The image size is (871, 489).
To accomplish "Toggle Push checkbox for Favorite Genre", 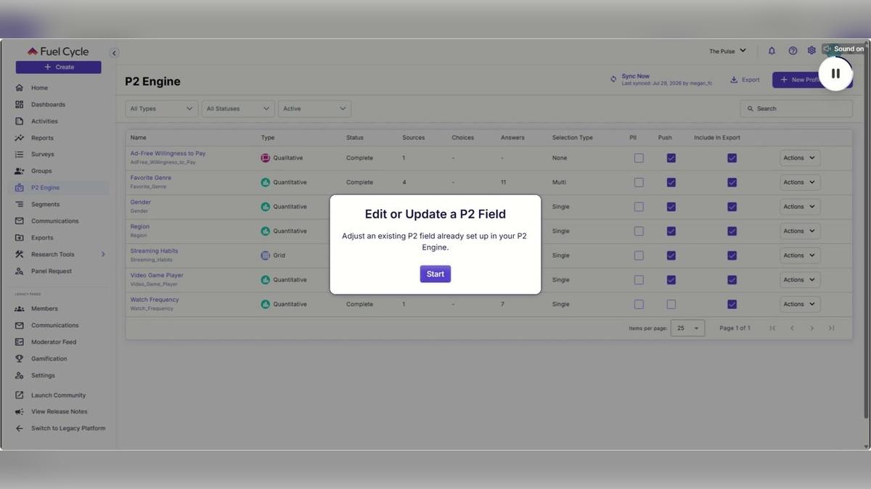I will (671, 183).
